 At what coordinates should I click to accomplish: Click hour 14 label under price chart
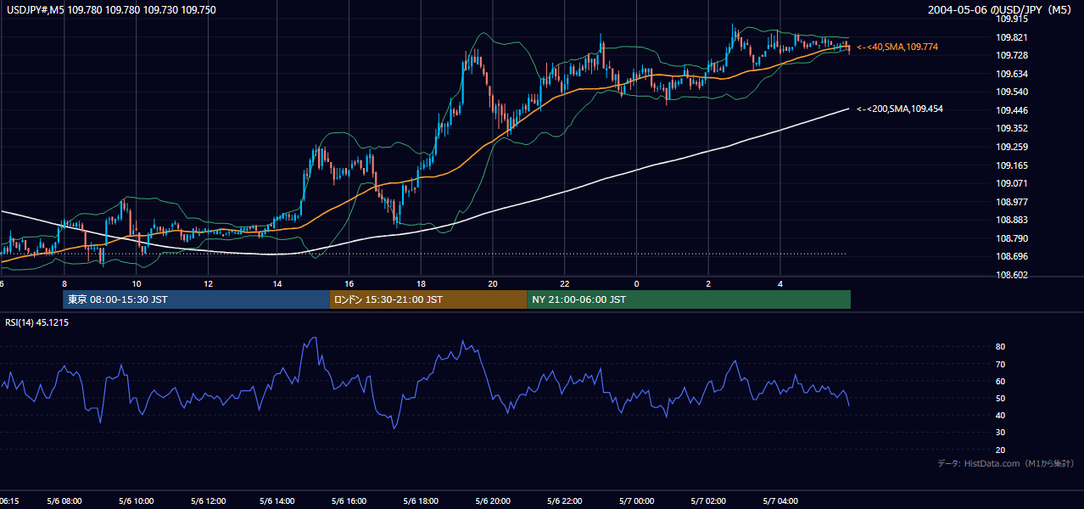pos(277,284)
